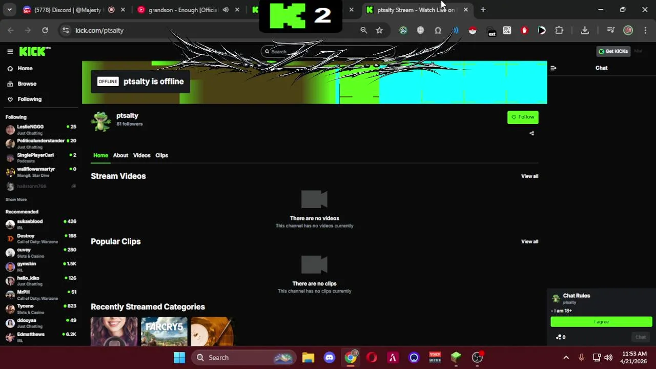This screenshot has width=656, height=369.
Task: Open File Explorer from taskbar
Action: click(x=308, y=358)
